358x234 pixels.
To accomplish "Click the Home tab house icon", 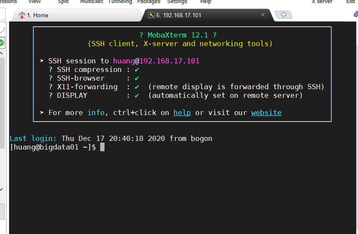I will tap(22, 15).
